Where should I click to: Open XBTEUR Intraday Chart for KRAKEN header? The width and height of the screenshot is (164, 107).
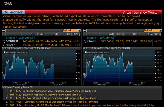[122, 48]
